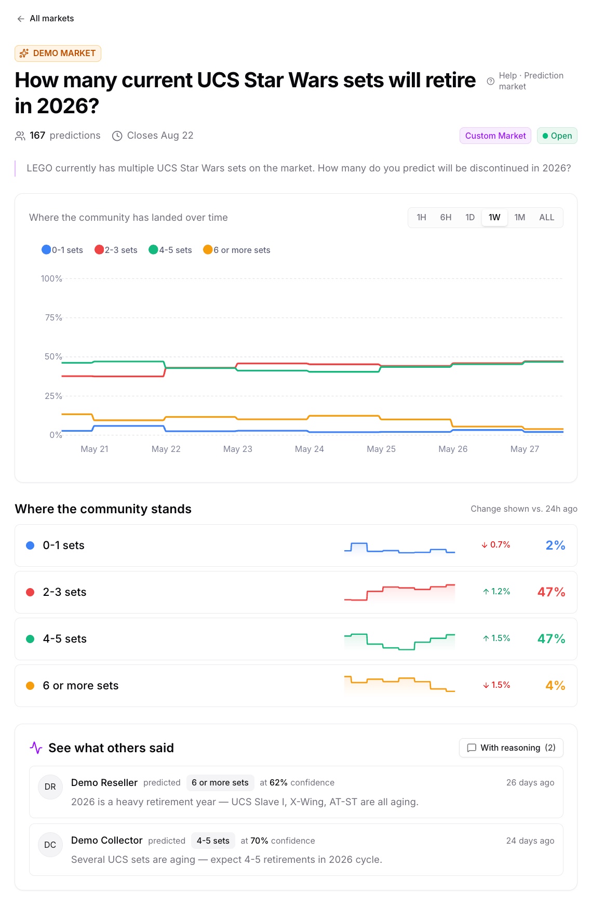Select the 6 or more sets outcome row

click(296, 686)
